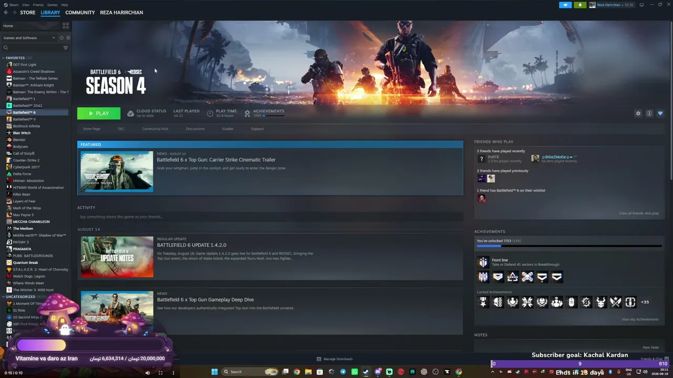Play Battlefield 6

[99, 113]
